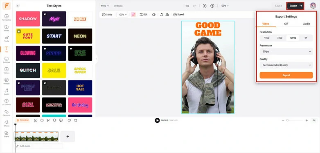Viewport: 320px width, 153px height.
Task: Click the Untitled project name field
Action: pos(118,6)
